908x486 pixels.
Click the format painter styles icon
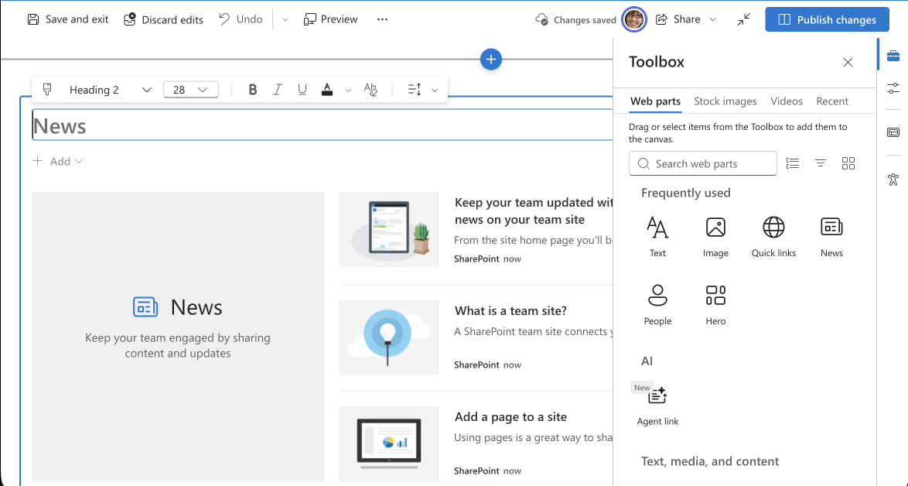pyautogui.click(x=47, y=89)
